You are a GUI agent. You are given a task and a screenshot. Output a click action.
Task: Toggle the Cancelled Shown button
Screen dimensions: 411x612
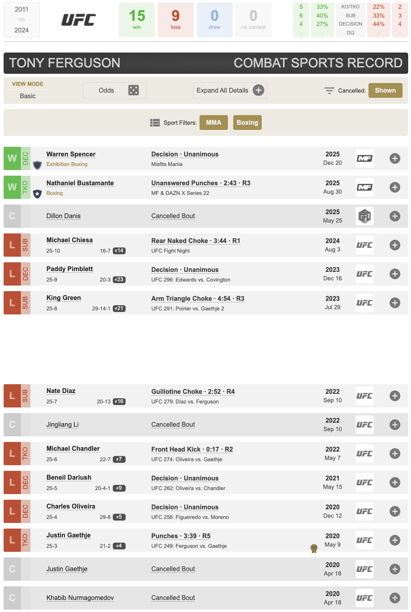(x=385, y=90)
